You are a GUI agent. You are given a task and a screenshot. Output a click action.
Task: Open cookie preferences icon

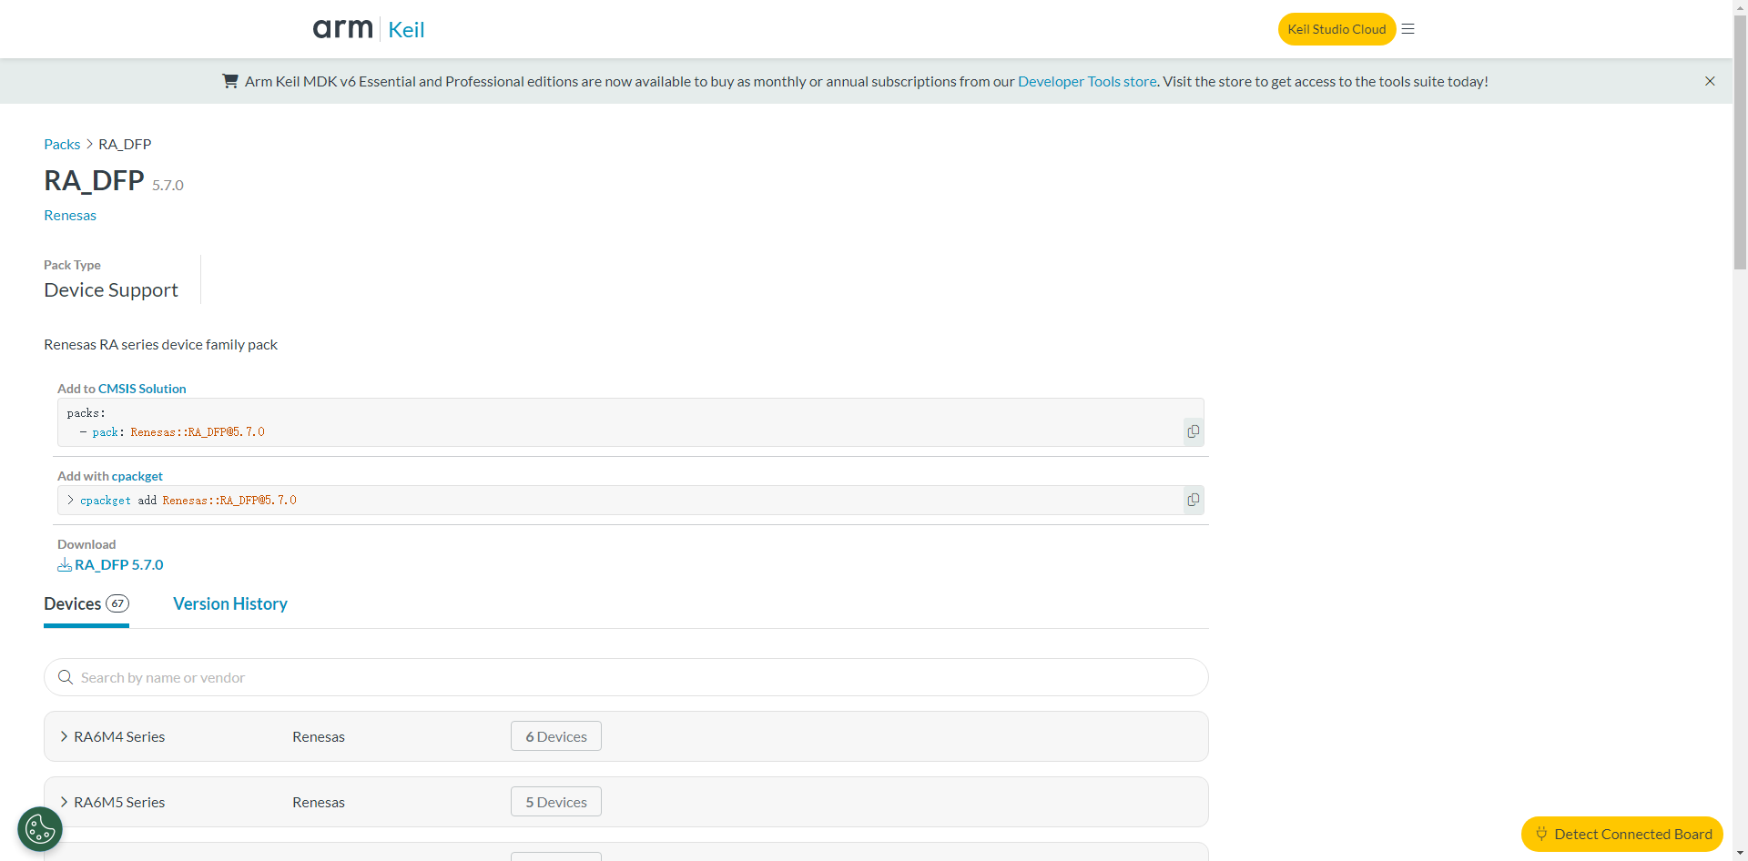pos(40,829)
